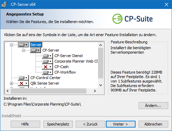
Task: Open the CP-Cash red X feature icon
Action: (x=47, y=67)
